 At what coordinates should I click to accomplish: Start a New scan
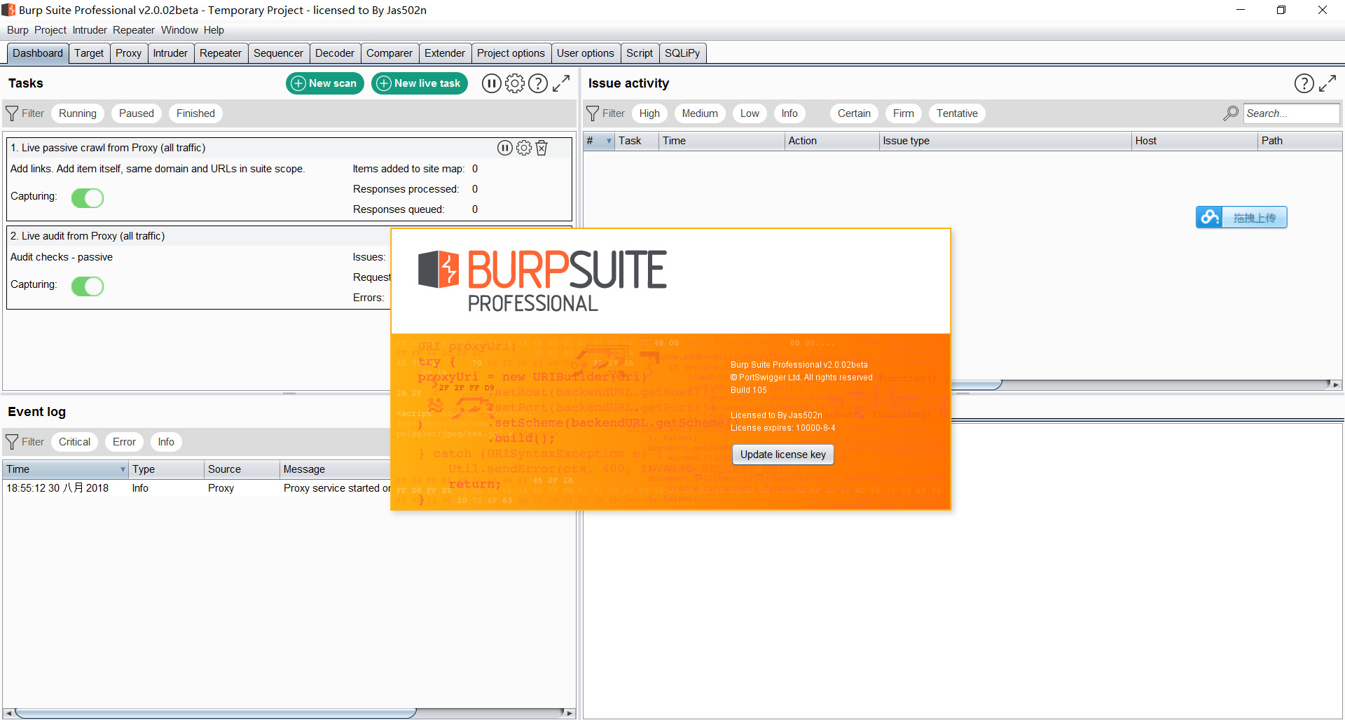[325, 83]
